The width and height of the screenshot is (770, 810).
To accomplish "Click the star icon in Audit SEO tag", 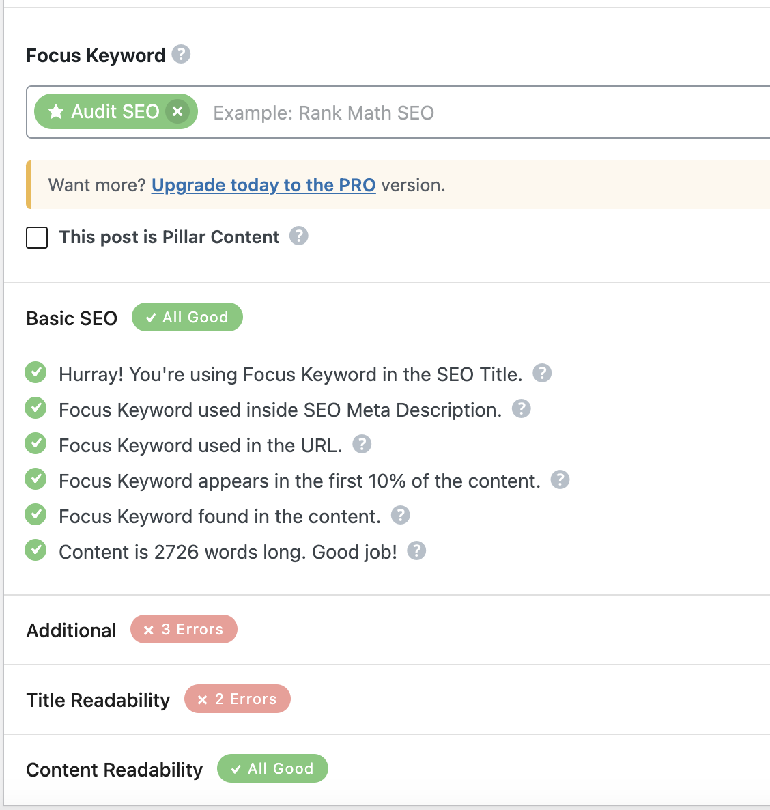I will coord(56,112).
